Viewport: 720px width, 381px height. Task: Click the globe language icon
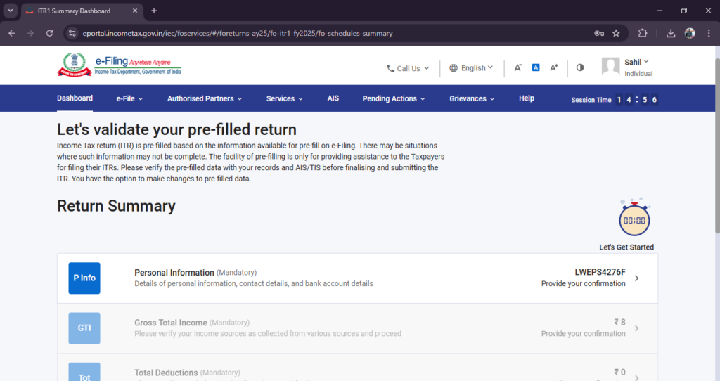(x=454, y=68)
